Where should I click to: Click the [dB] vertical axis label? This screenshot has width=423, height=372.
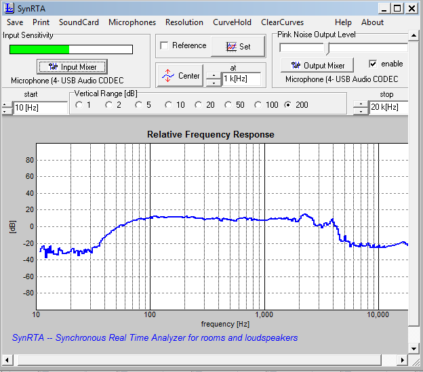pos(13,227)
